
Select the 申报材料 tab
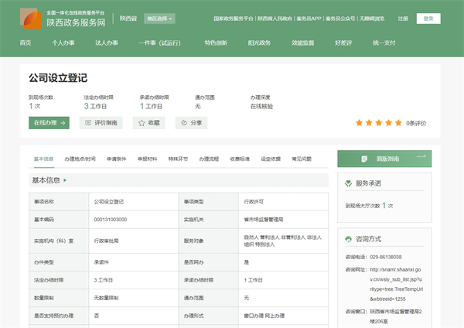tap(147, 159)
